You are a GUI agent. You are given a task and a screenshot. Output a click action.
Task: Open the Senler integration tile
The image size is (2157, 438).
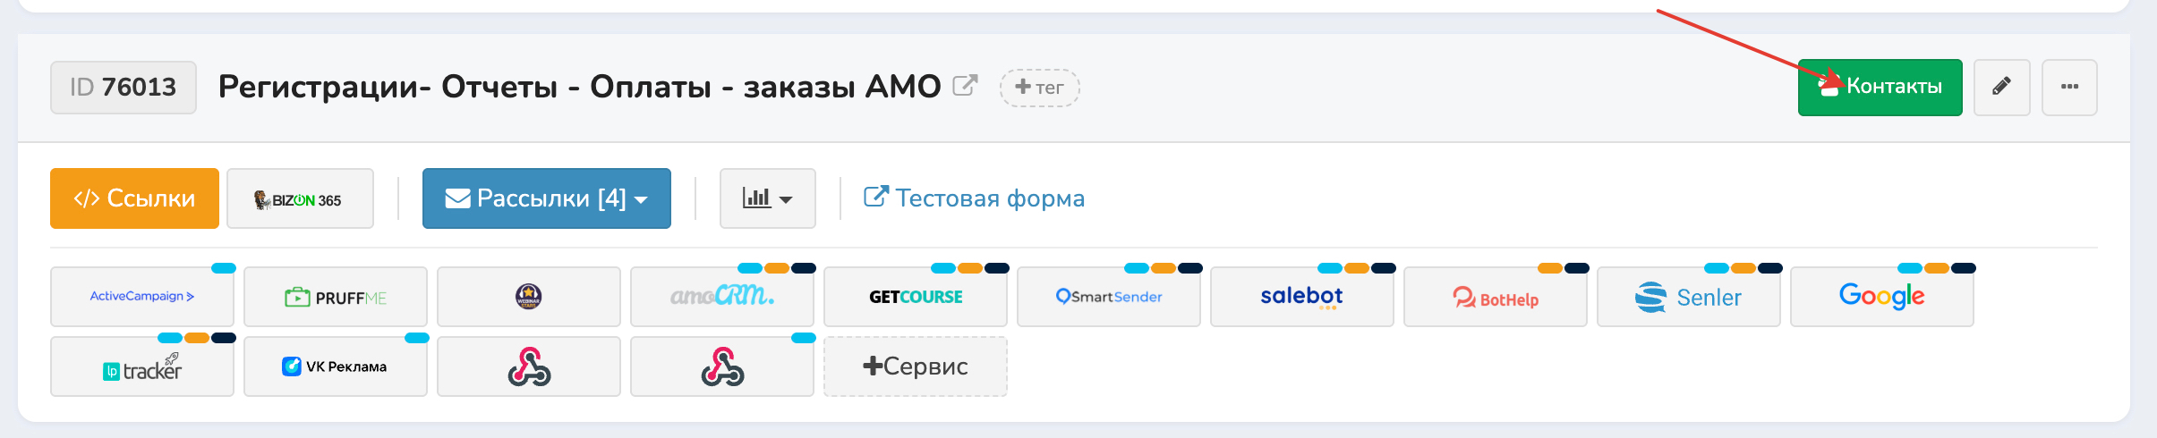1689,297
